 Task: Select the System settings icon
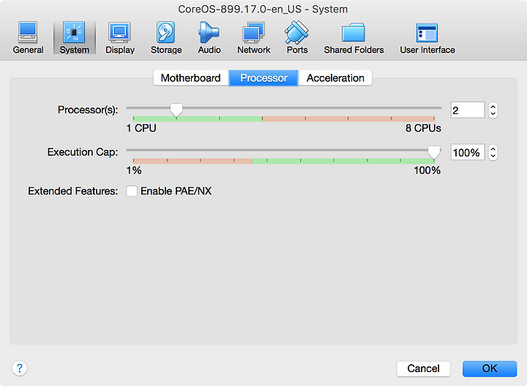point(74,37)
